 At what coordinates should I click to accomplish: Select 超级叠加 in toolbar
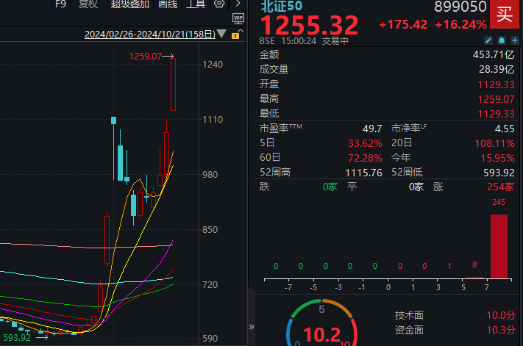coord(129,4)
